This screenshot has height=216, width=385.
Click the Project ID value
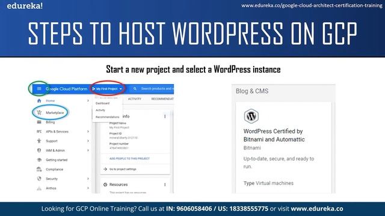coord(123,137)
